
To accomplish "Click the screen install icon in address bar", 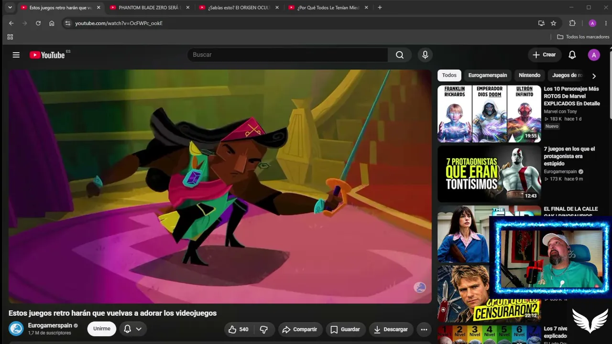I will pyautogui.click(x=541, y=23).
